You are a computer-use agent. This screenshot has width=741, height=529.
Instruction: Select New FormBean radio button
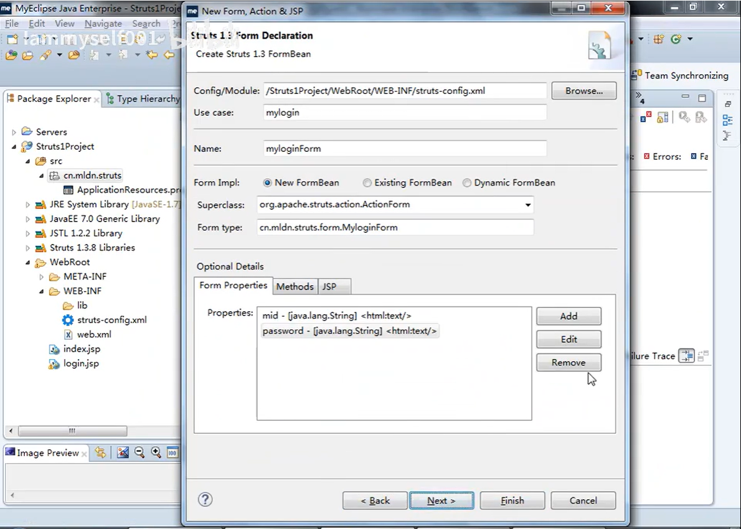[268, 183]
